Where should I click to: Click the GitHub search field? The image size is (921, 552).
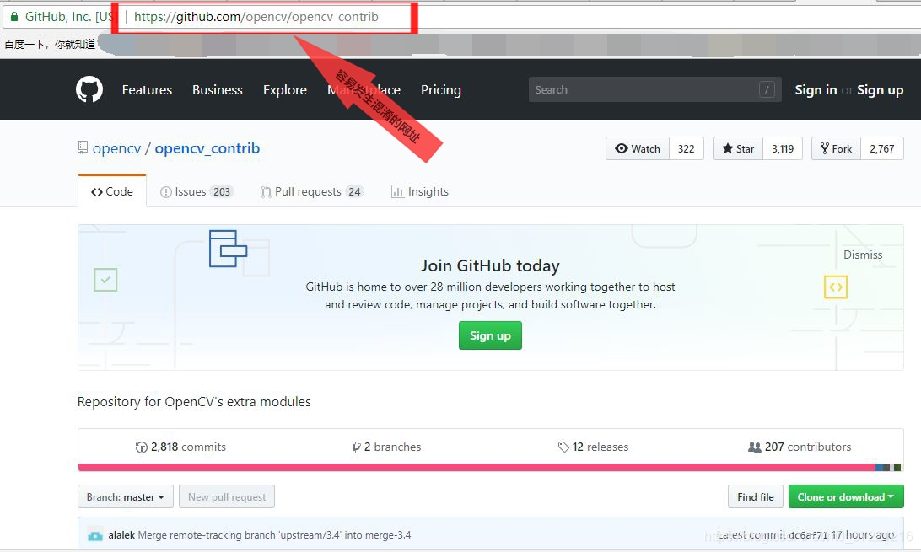point(654,89)
